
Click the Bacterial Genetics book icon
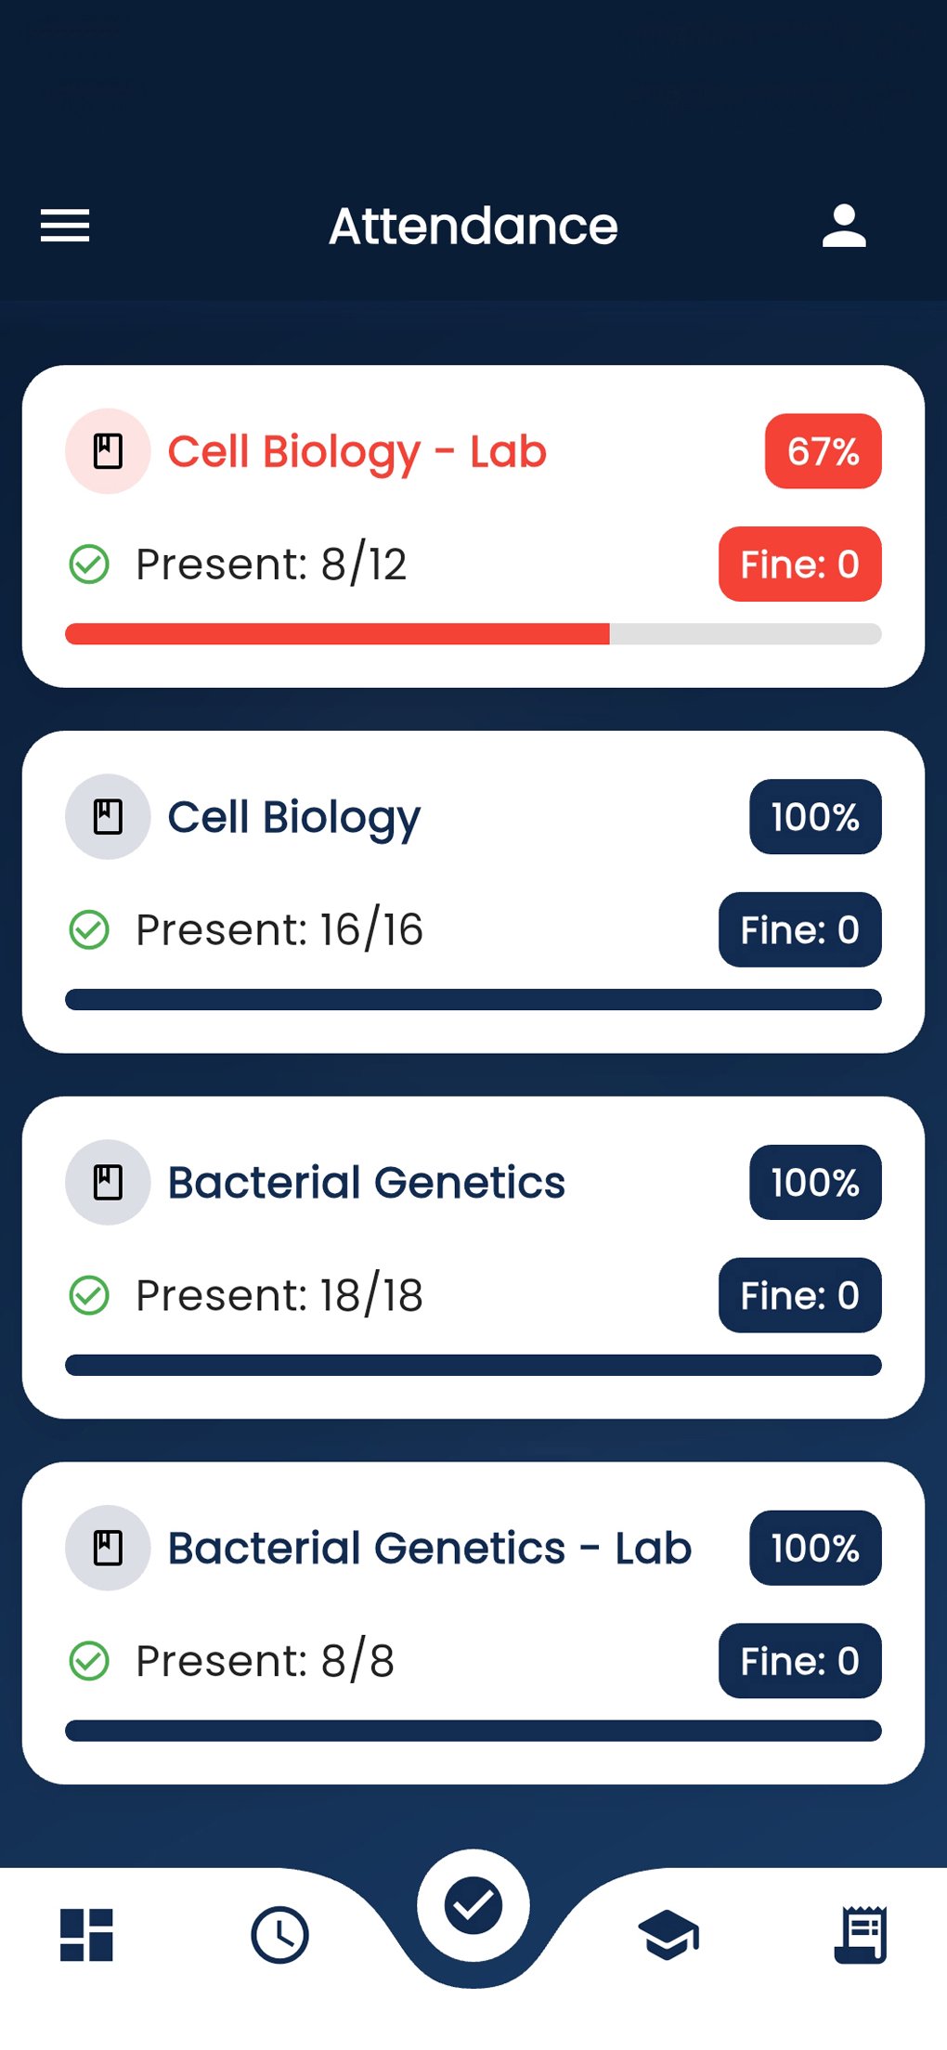pyautogui.click(x=108, y=1182)
